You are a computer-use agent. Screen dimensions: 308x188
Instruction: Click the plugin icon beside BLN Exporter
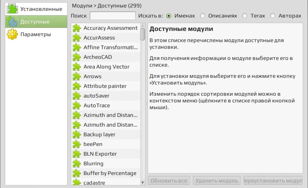point(76,154)
